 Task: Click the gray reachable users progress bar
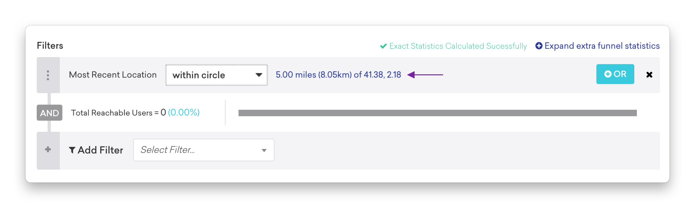pos(438,113)
